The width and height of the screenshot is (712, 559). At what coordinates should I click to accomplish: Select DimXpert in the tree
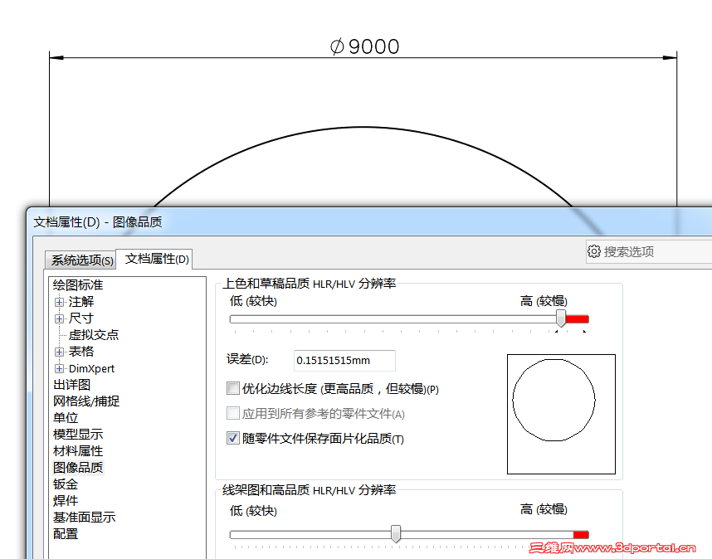coord(92,368)
